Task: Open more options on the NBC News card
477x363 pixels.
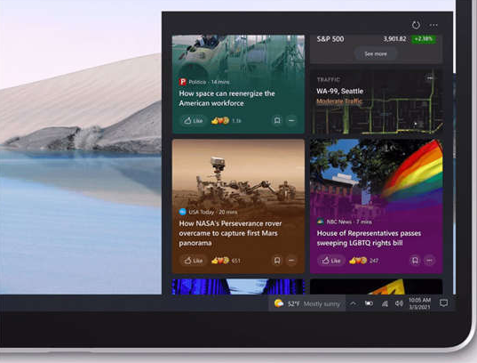Action: pos(430,261)
